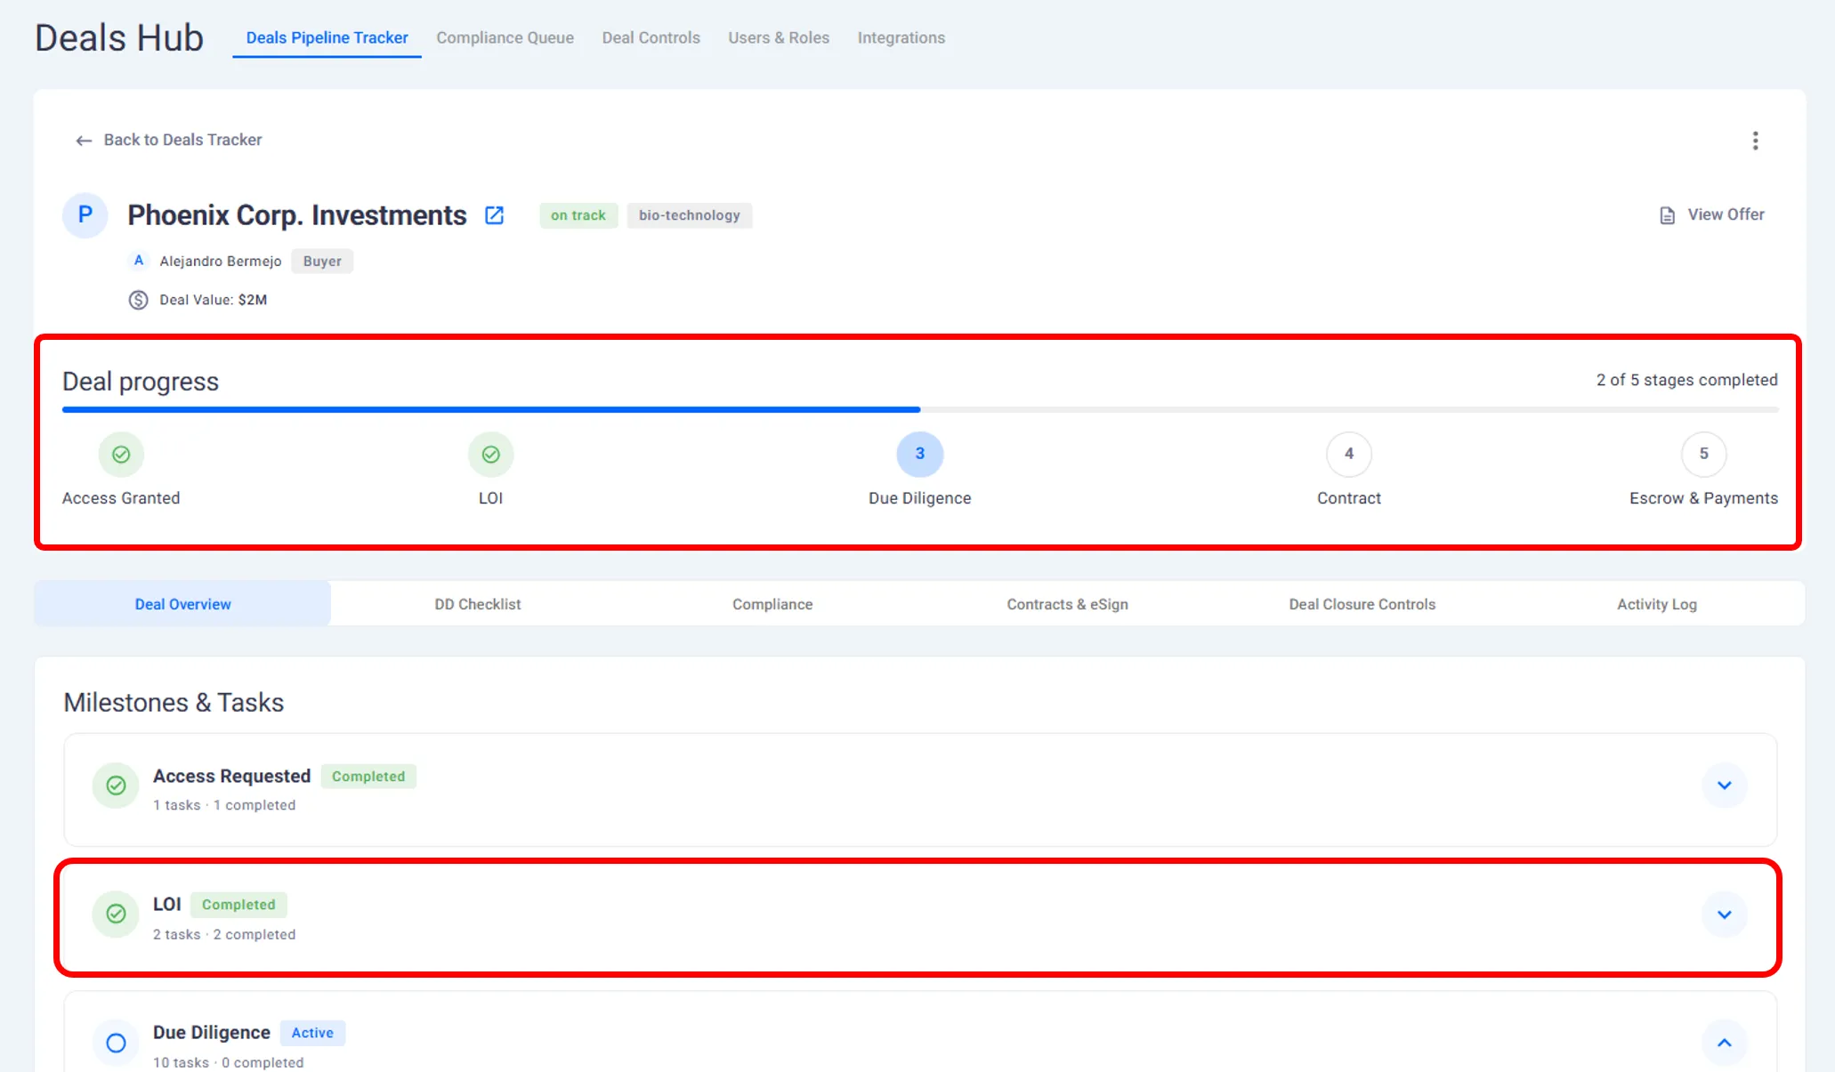This screenshot has height=1072, width=1835.
Task: Click the external link icon beside Phoenix Corp. Investments
Action: tap(494, 215)
